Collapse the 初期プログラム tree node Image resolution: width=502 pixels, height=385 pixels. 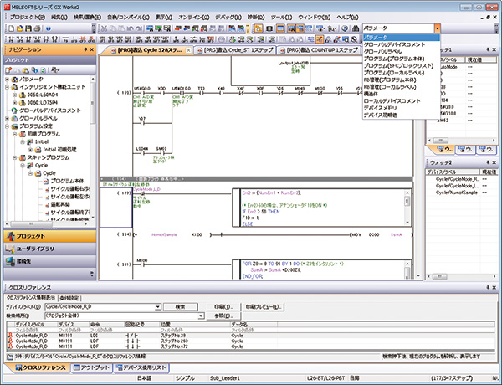pos(15,134)
